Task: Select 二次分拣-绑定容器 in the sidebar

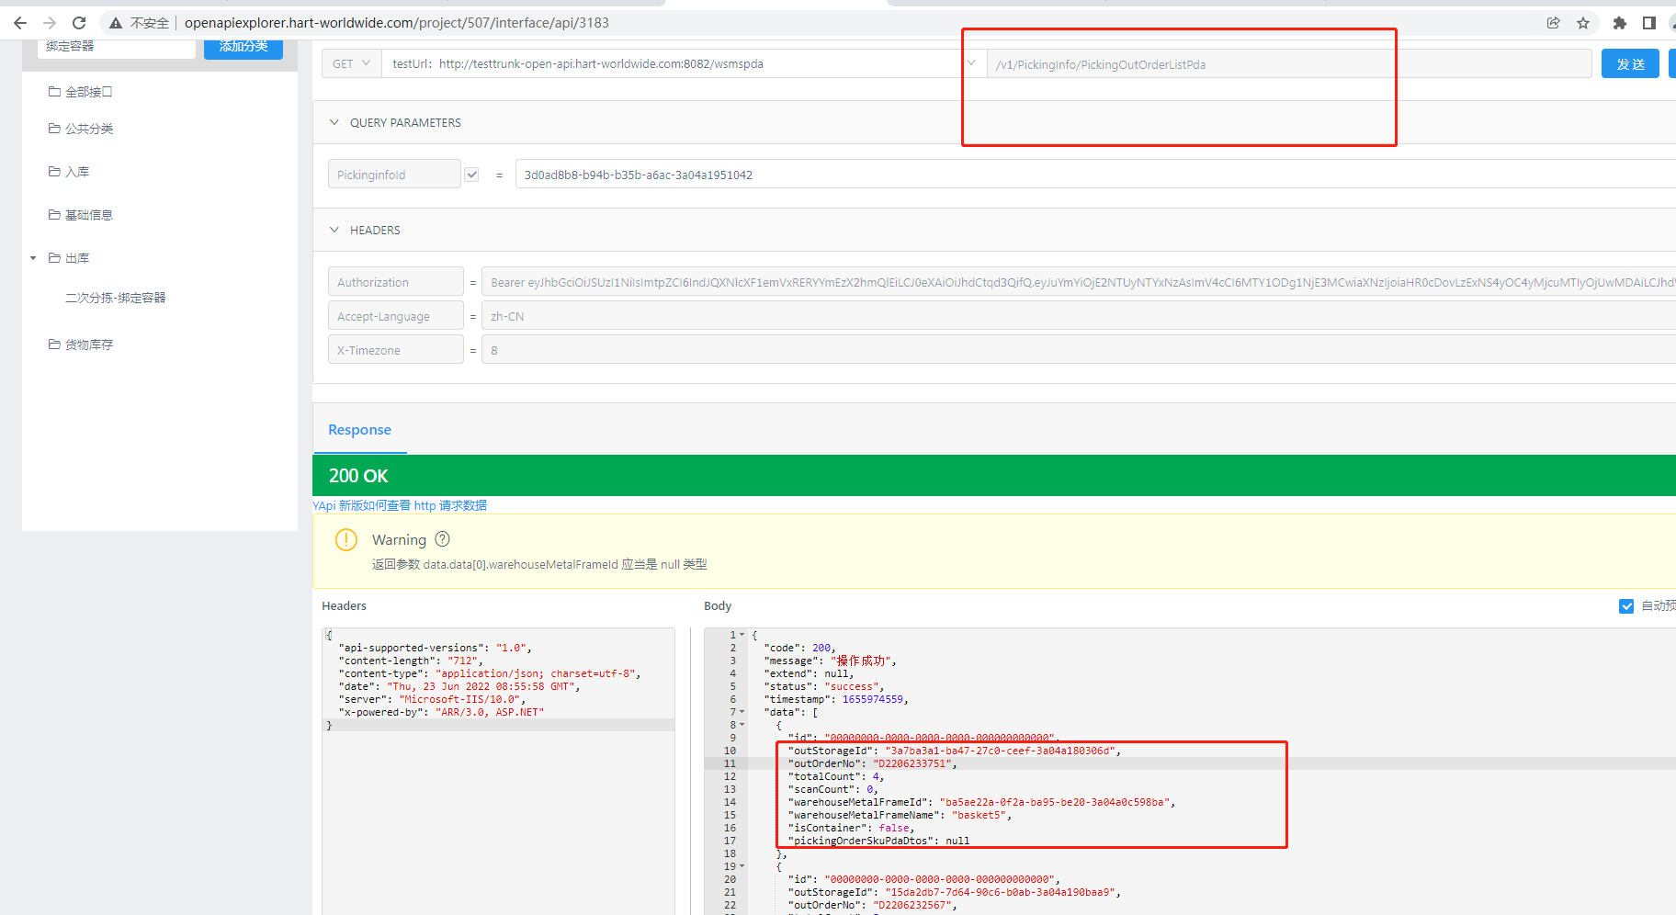Action: click(x=116, y=298)
